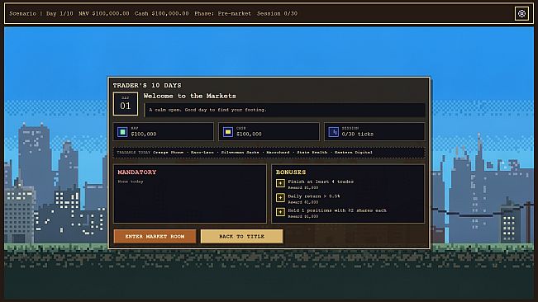The width and height of the screenshot is (538, 302).
Task: Click "State Health" in the tradable list
Action: (312, 153)
